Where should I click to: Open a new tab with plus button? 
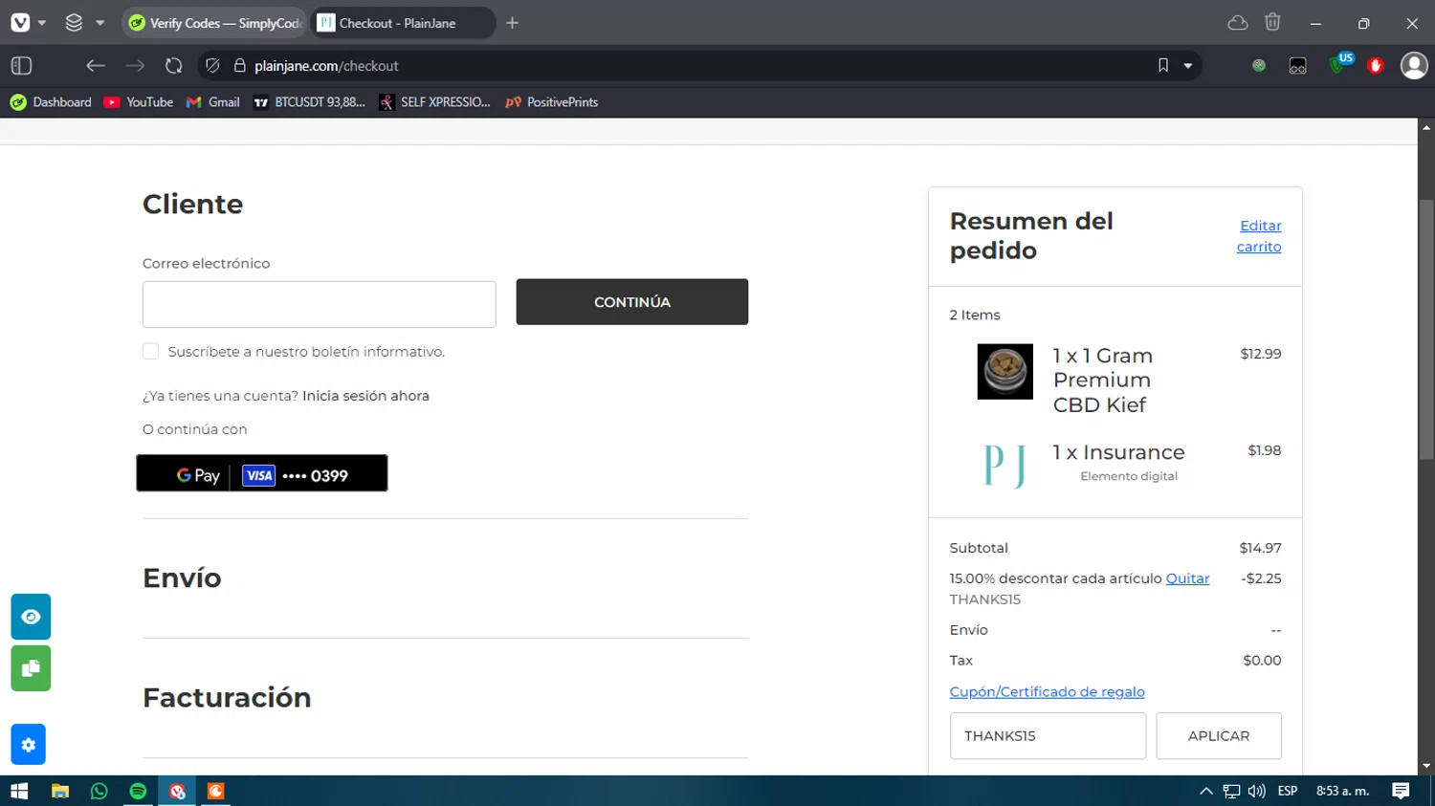click(513, 23)
